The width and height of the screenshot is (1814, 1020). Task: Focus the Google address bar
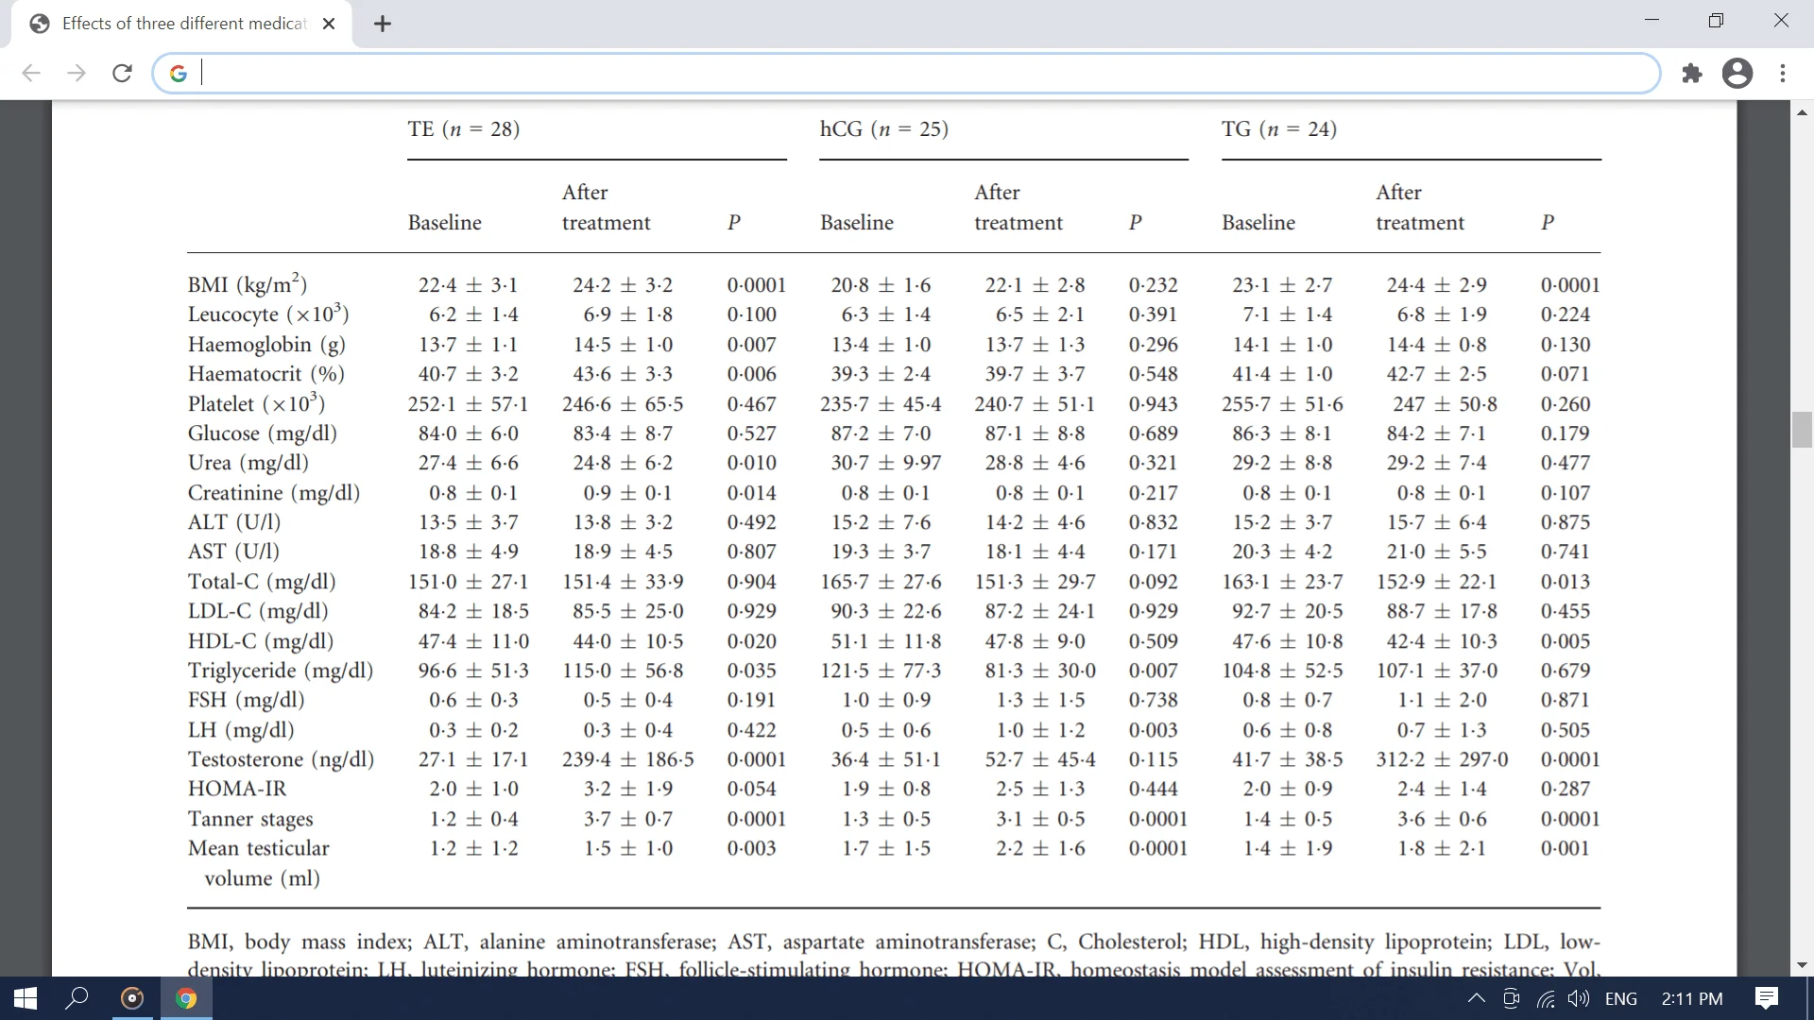(907, 74)
